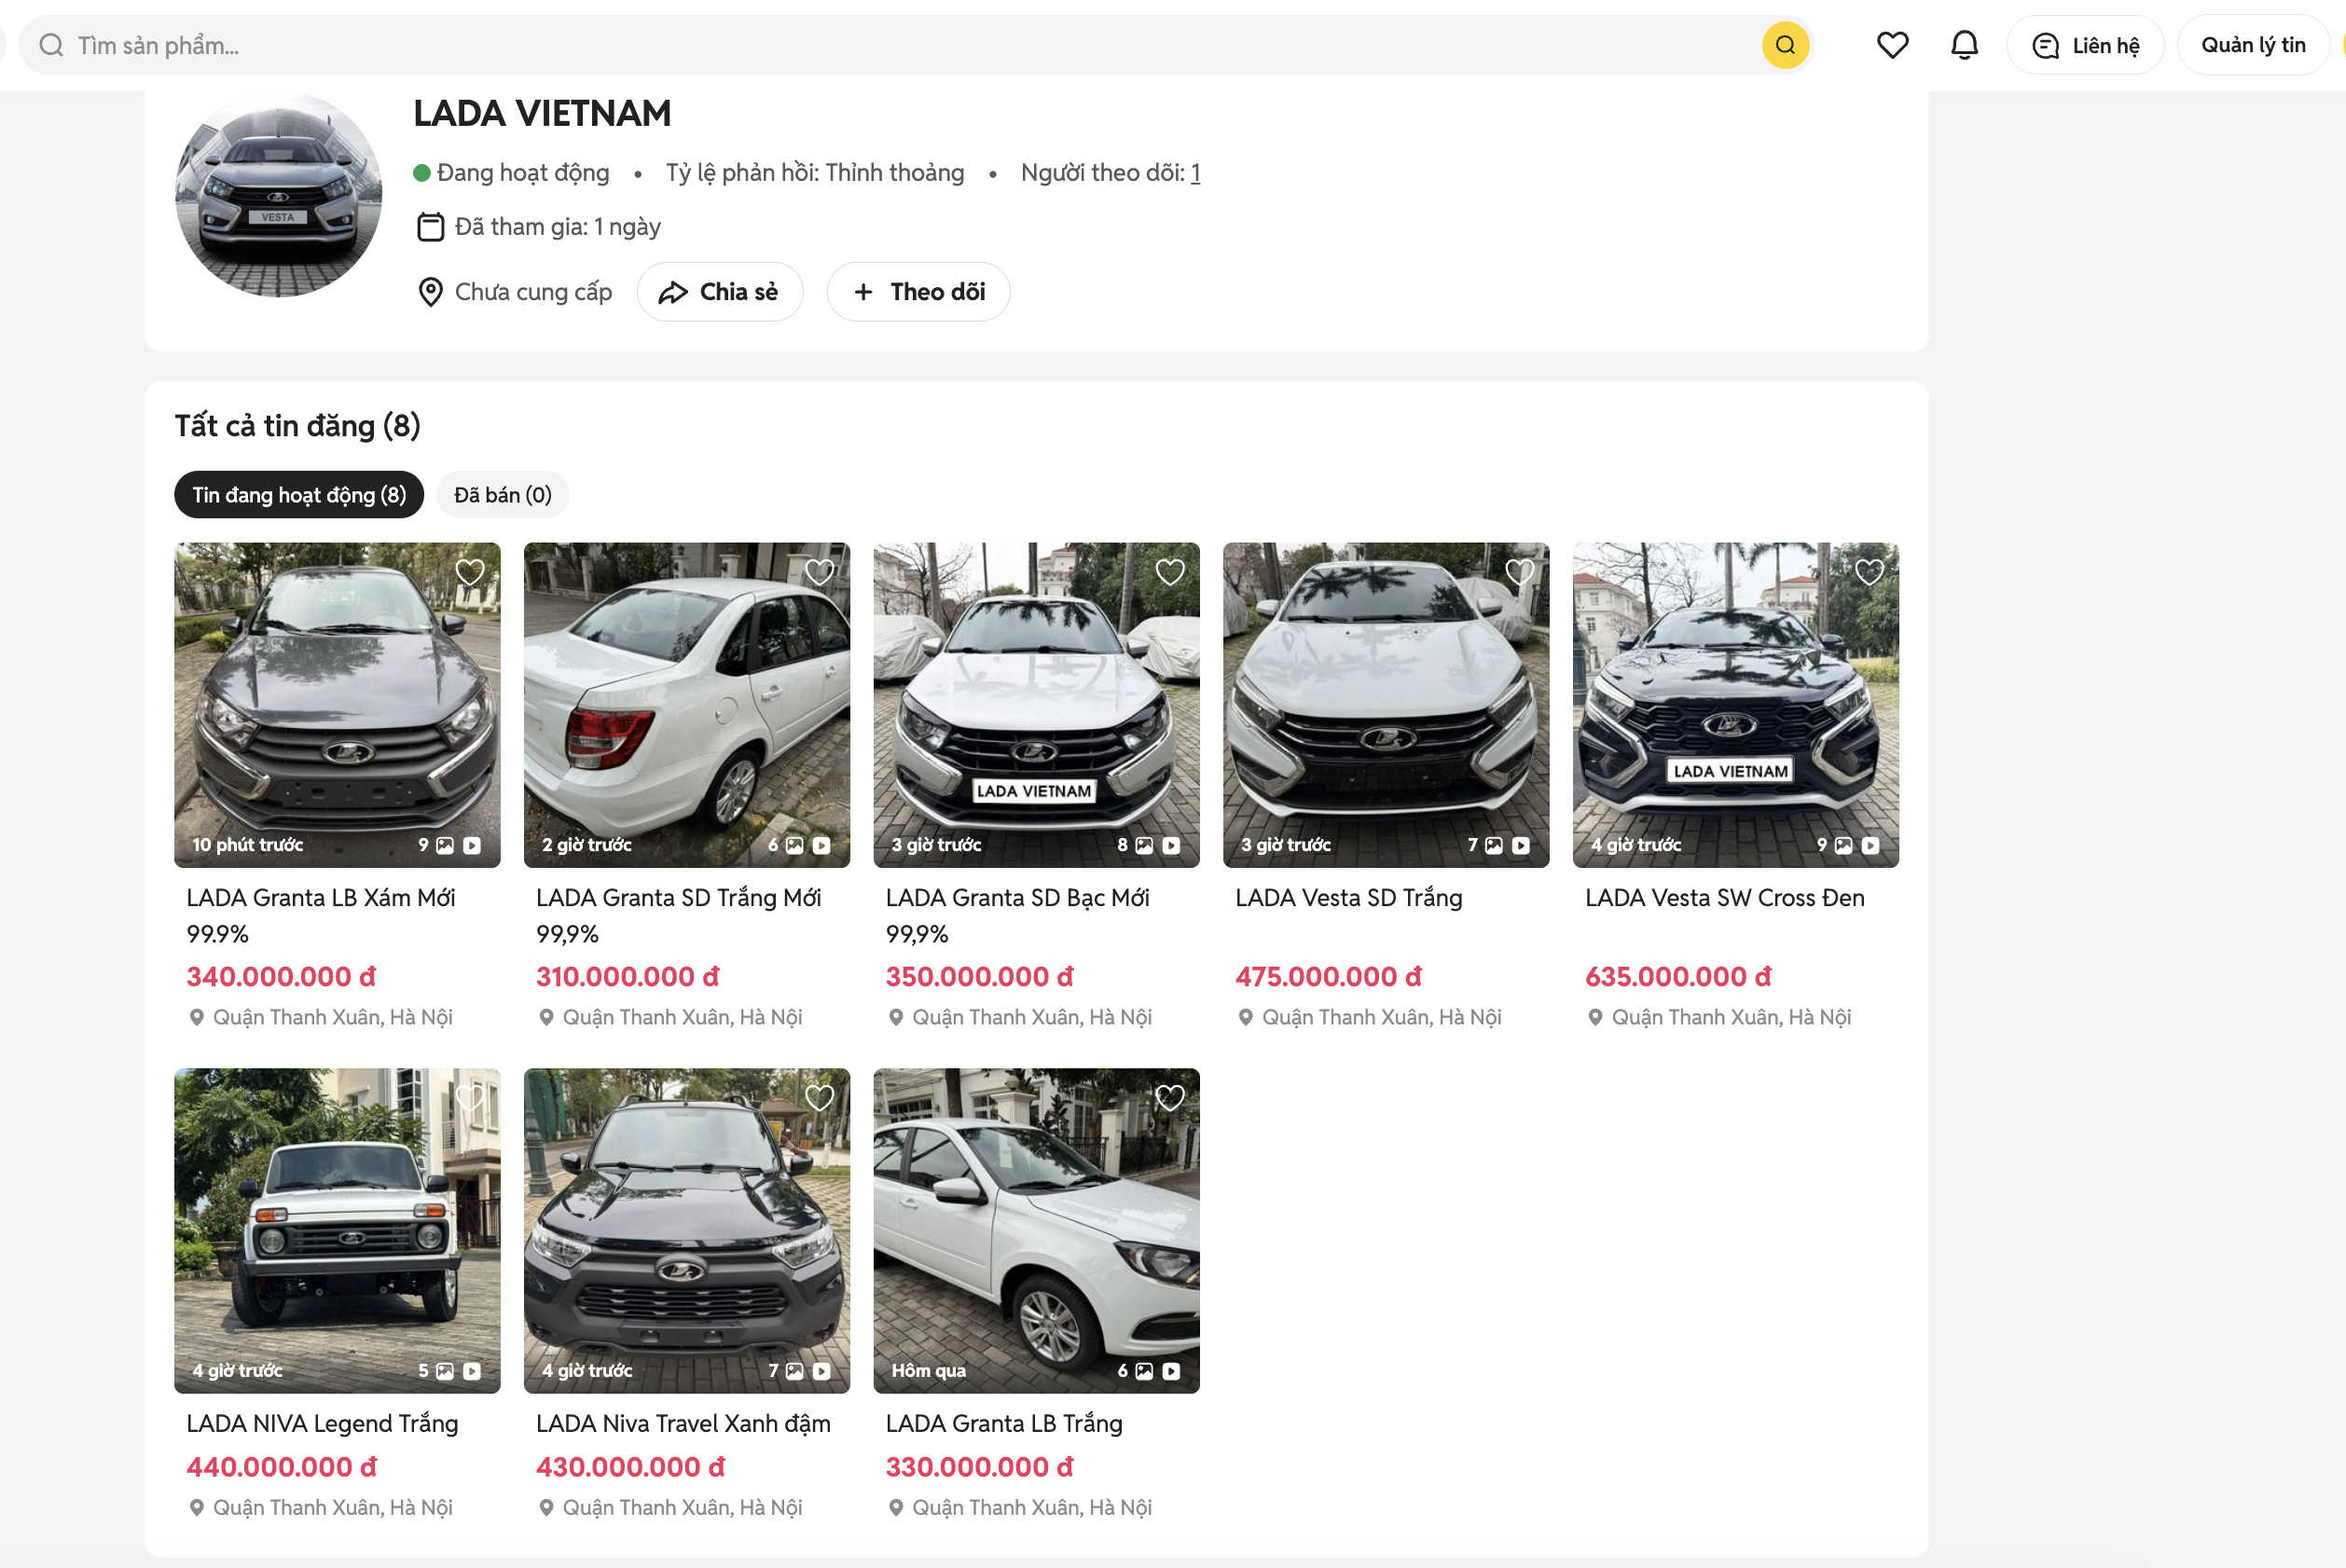The image size is (2346, 1568).
Task: Favorite the LADA NIVA Legend Trắng listing
Action: tap(470, 1098)
